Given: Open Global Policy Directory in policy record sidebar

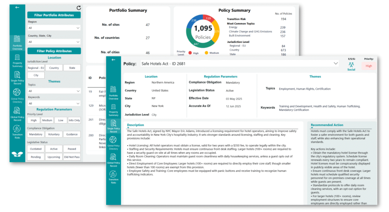Looking at the screenshot, I should click(113, 141).
